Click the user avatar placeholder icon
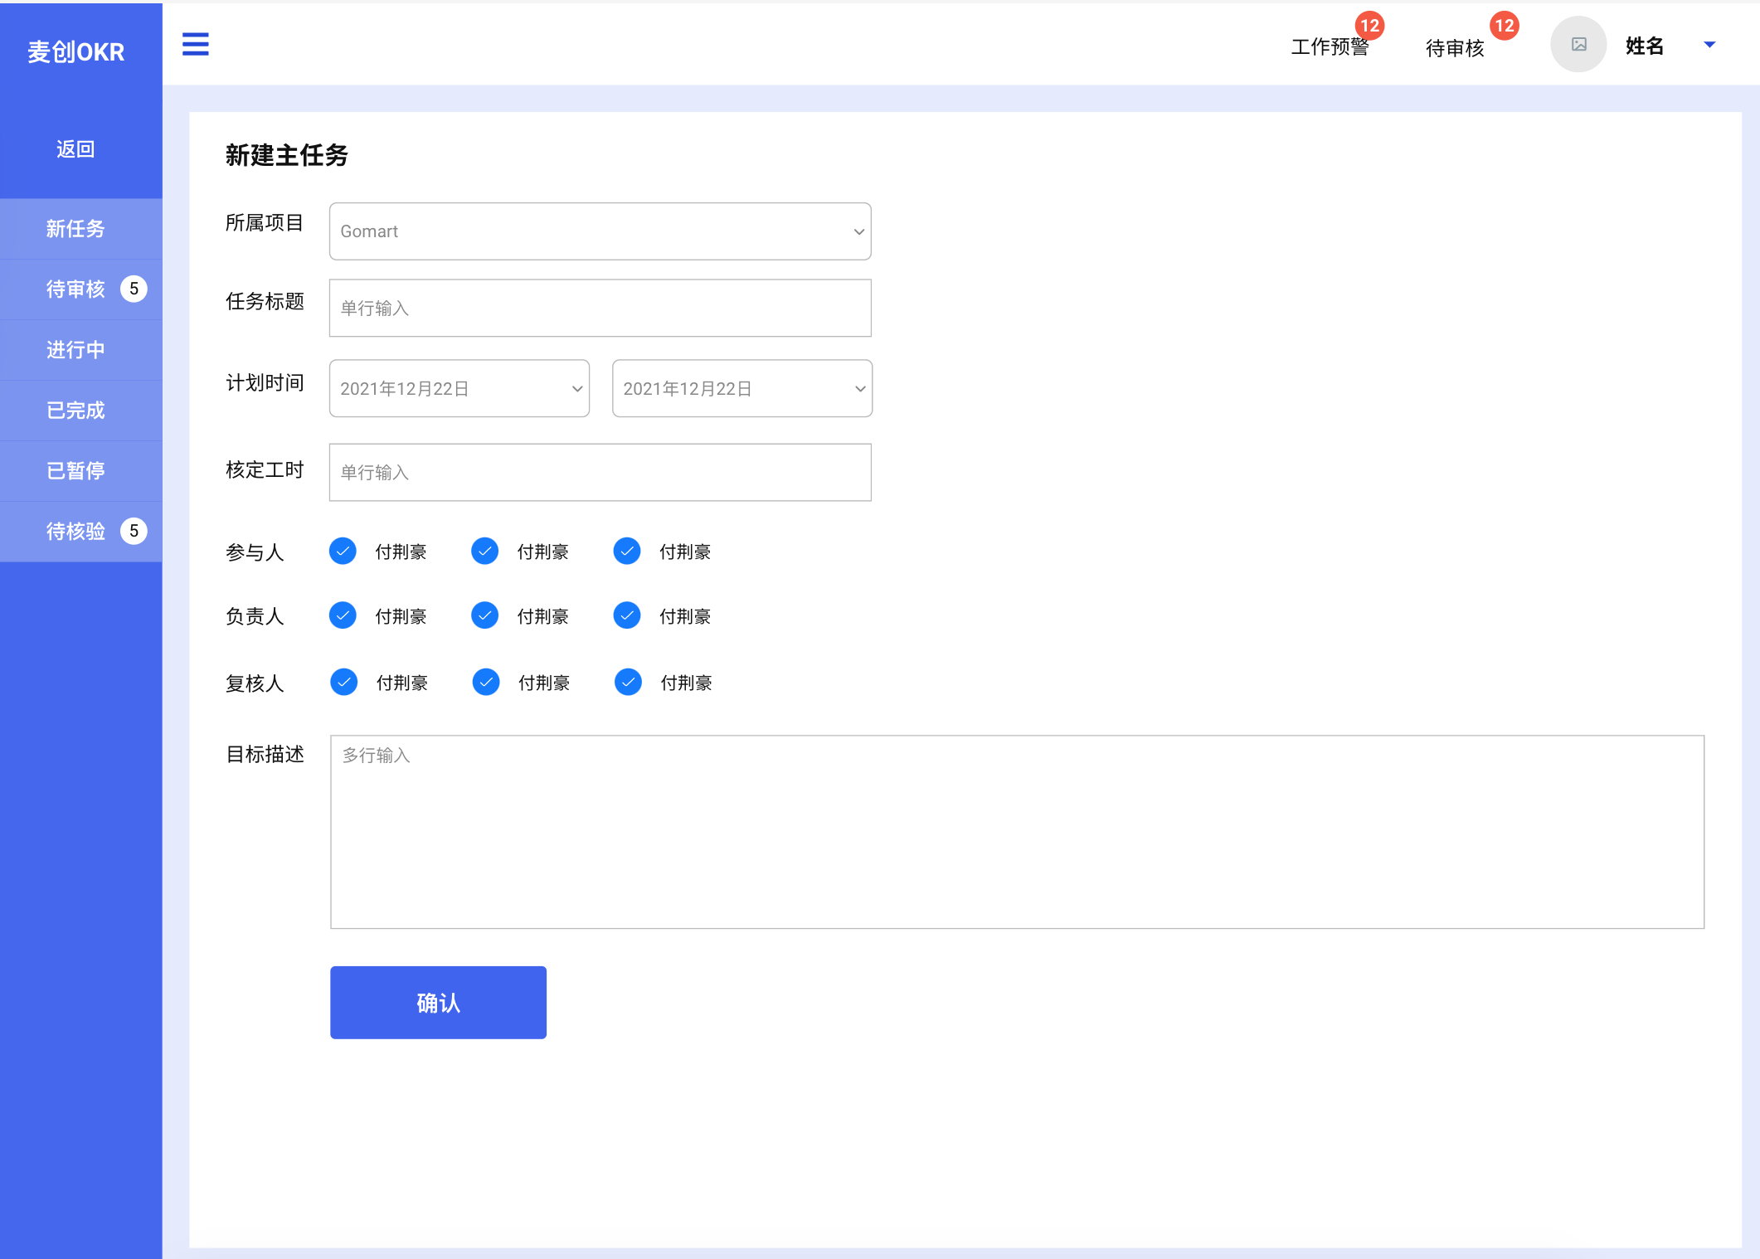 [x=1578, y=45]
